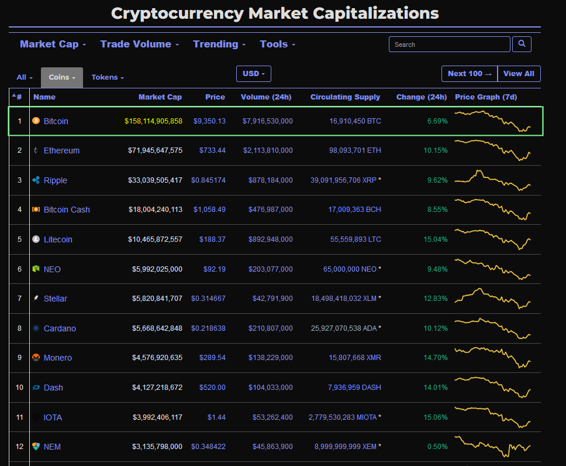Open the Tokens filter dropdown
The image size is (566, 466).
[108, 77]
